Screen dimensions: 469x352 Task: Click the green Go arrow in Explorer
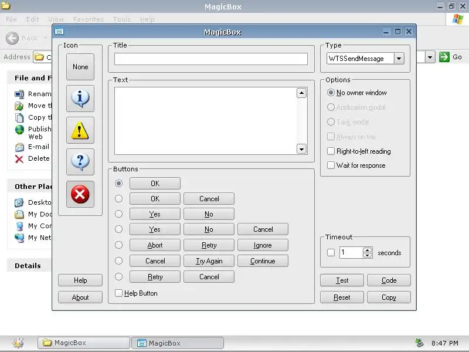[444, 57]
